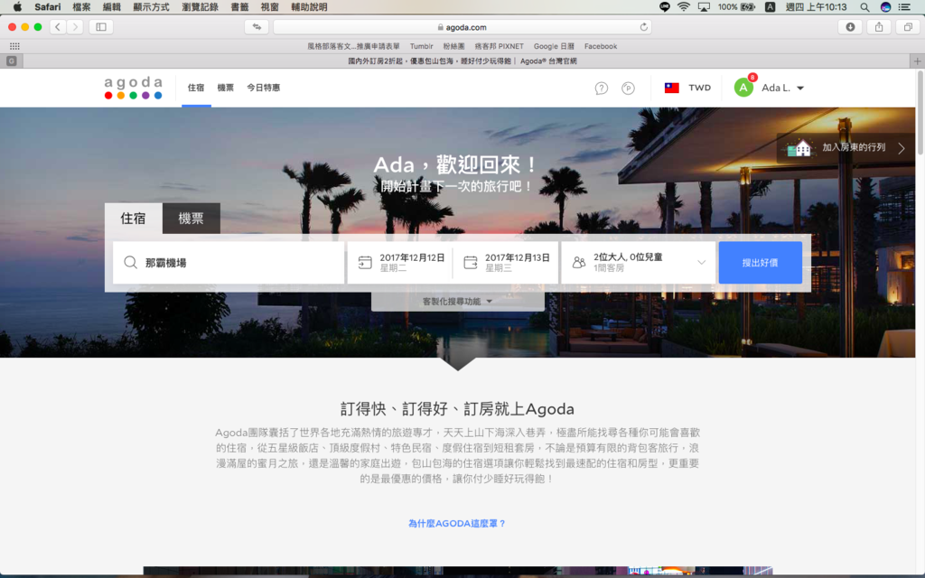
Task: Click the Siri icon in menu bar
Action: [885, 7]
